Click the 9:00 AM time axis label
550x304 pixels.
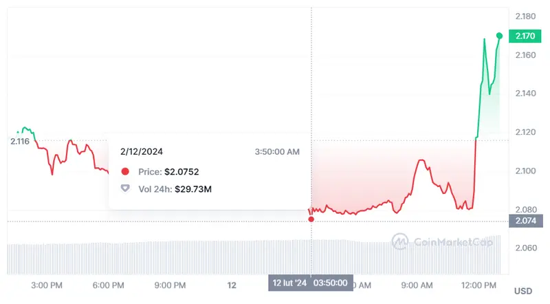417,285
